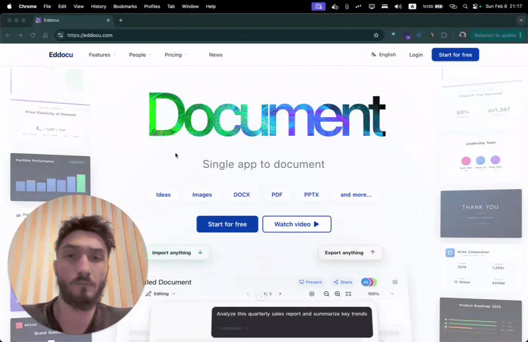Screen dimensions: 528x342
Task: Click the Share button in document preview
Action: 343,282
